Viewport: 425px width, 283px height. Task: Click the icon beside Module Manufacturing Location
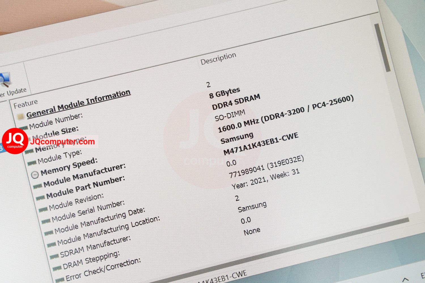(x=51, y=245)
